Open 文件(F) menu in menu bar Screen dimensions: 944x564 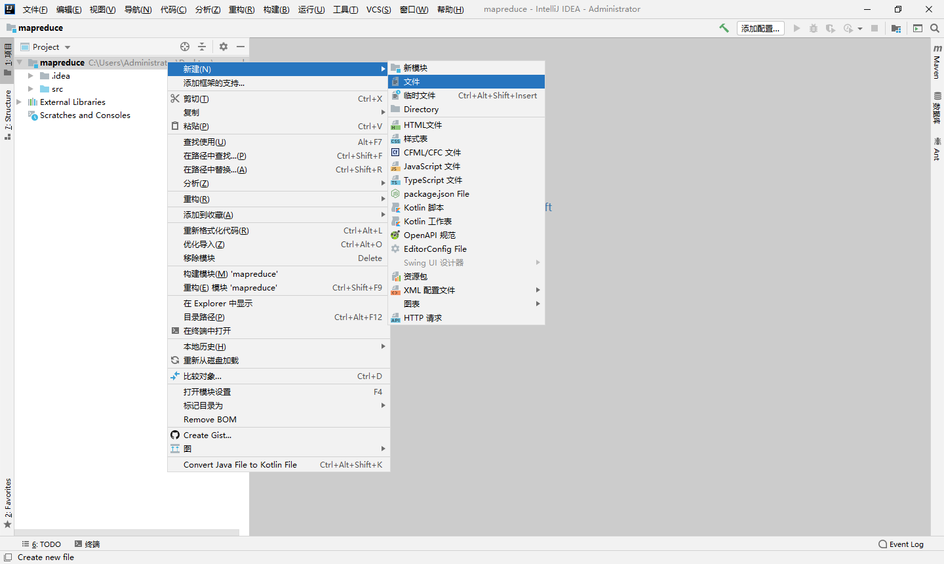pos(35,9)
